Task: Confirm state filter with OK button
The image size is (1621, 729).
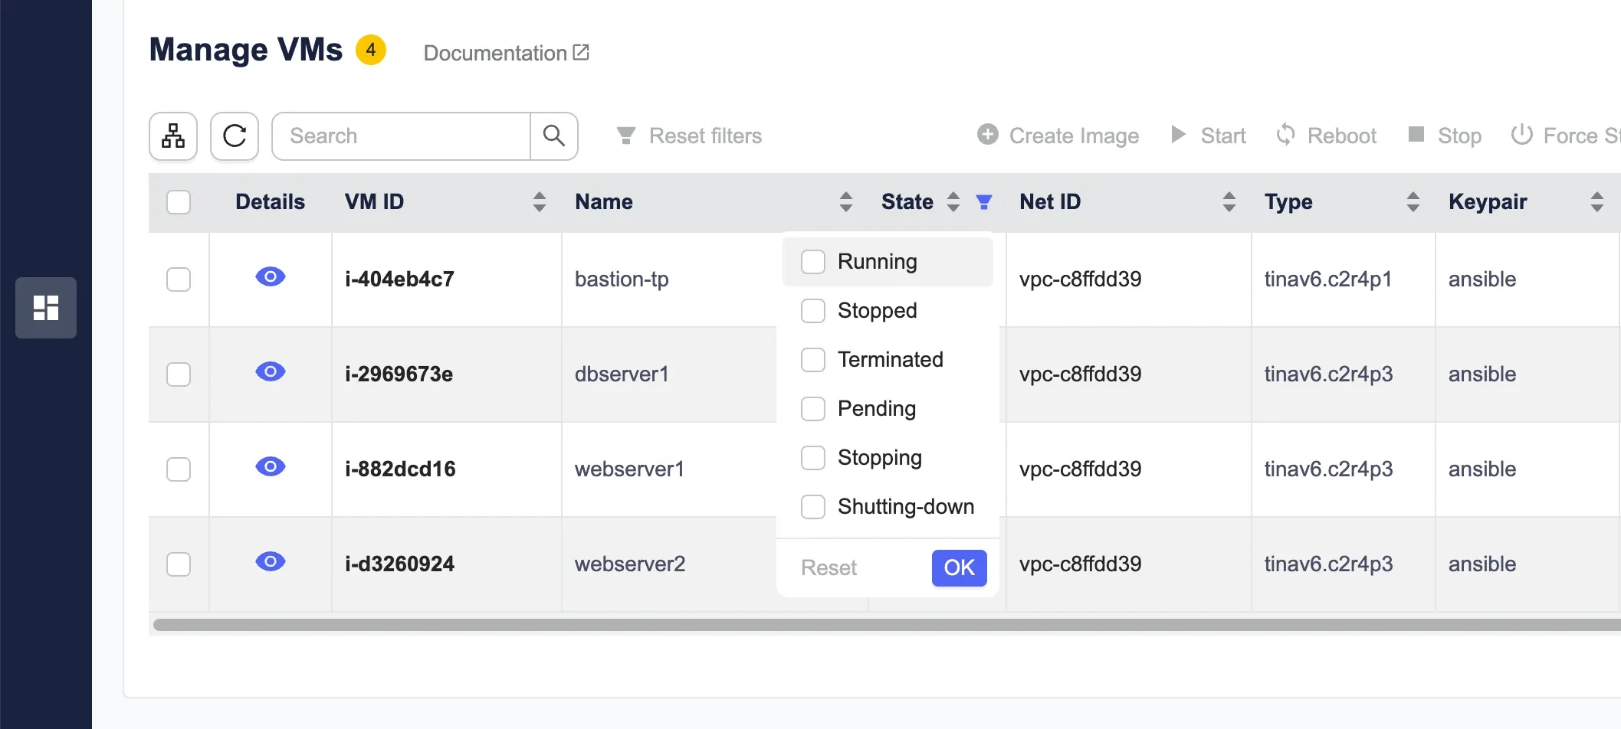Action: (x=959, y=568)
